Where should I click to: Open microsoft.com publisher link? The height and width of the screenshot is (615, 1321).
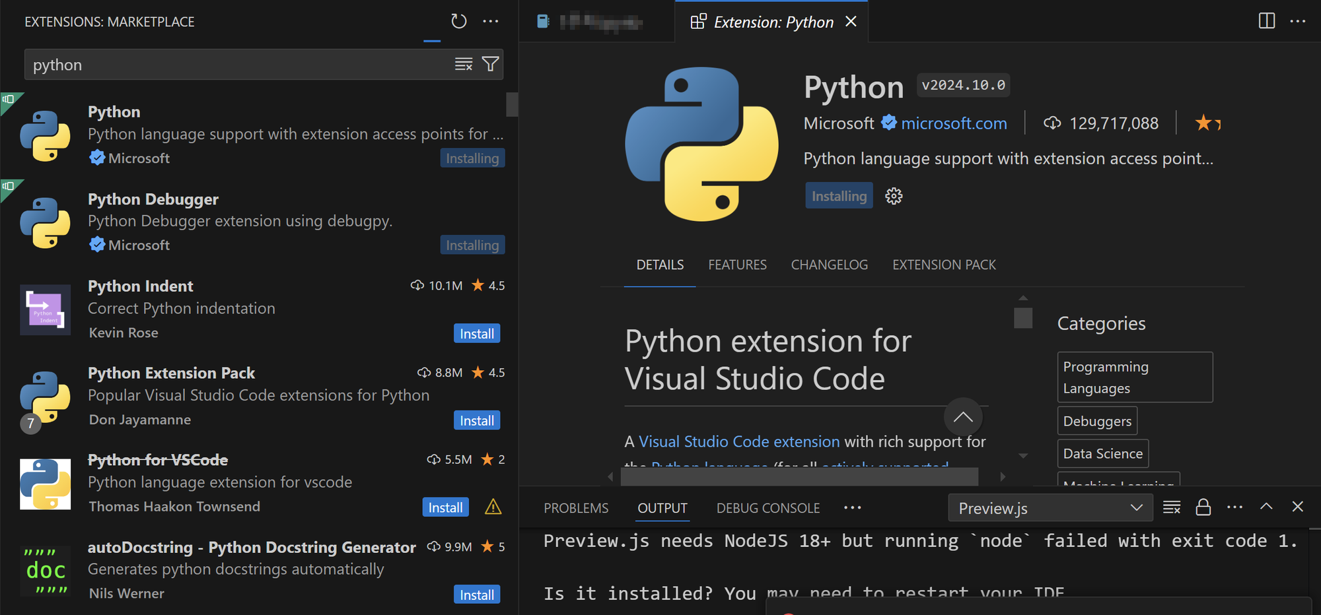pos(954,123)
